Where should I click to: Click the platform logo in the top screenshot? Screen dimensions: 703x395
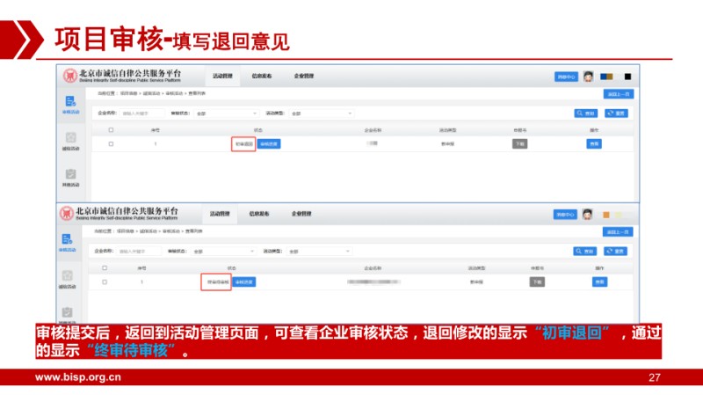tap(69, 77)
